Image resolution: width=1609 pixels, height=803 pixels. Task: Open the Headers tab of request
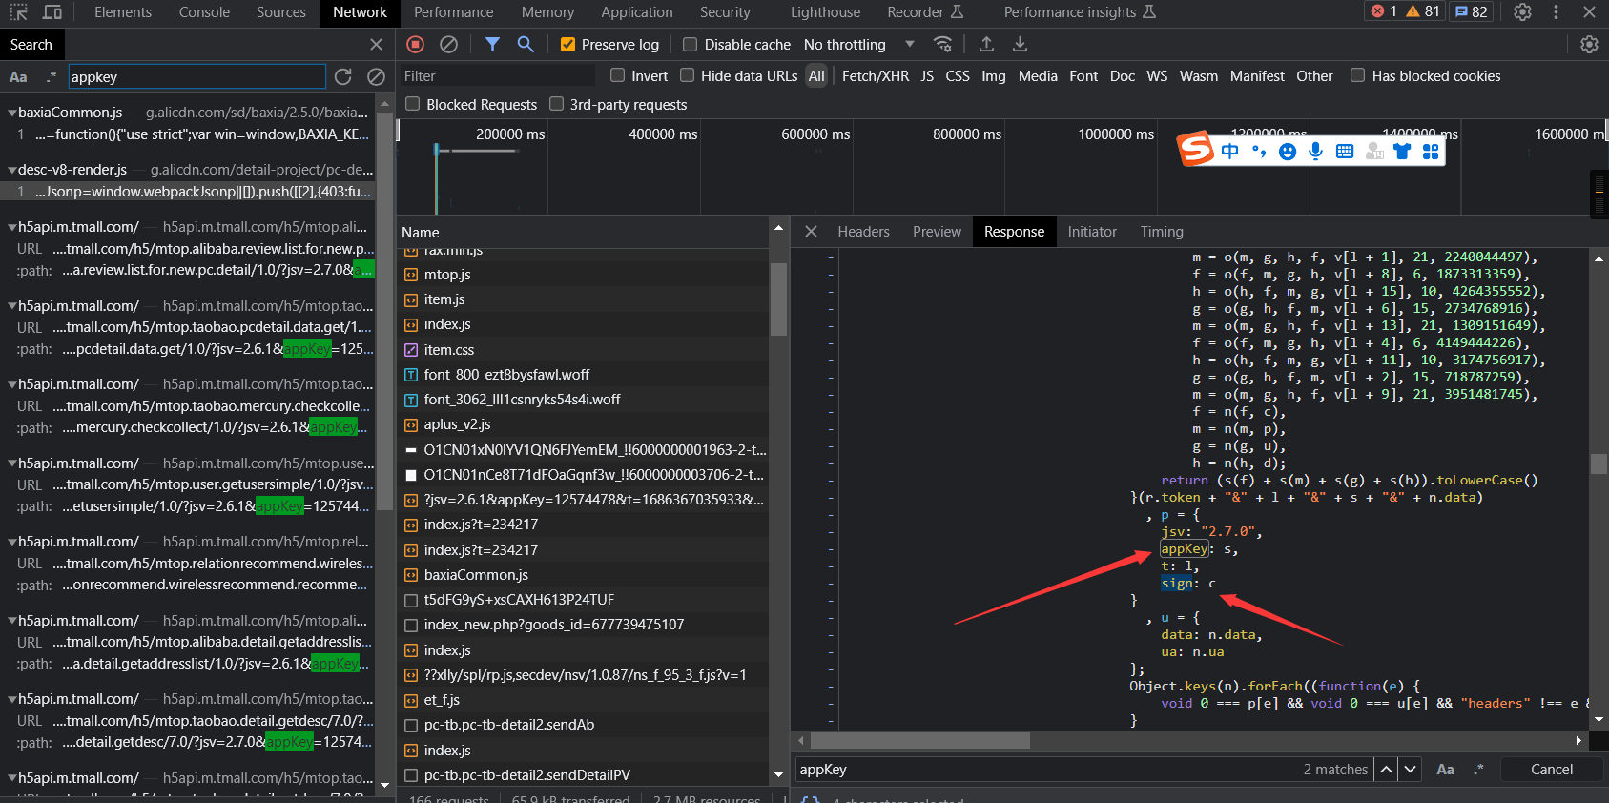coord(863,232)
